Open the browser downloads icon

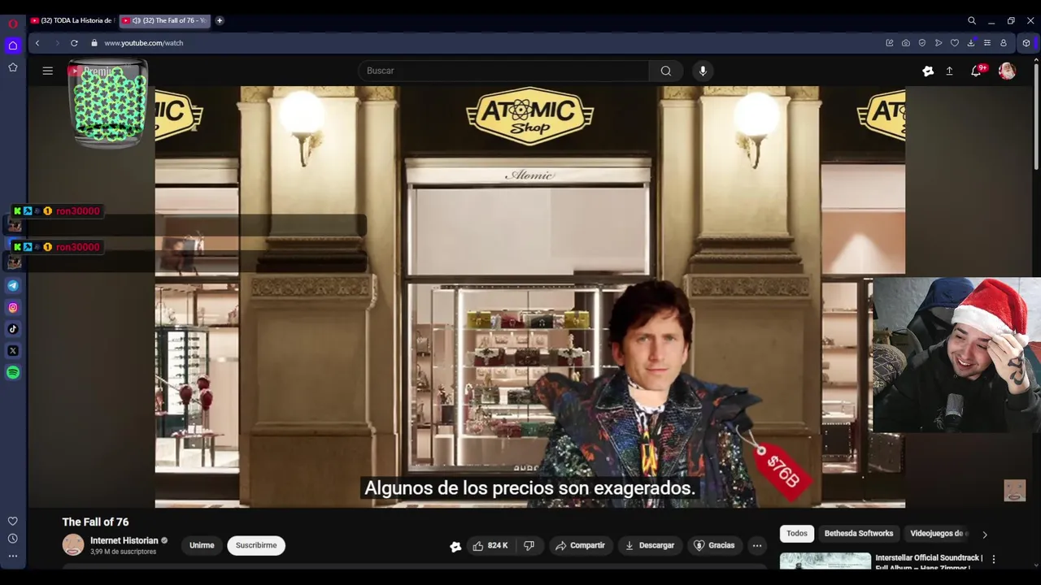pyautogui.click(x=970, y=43)
